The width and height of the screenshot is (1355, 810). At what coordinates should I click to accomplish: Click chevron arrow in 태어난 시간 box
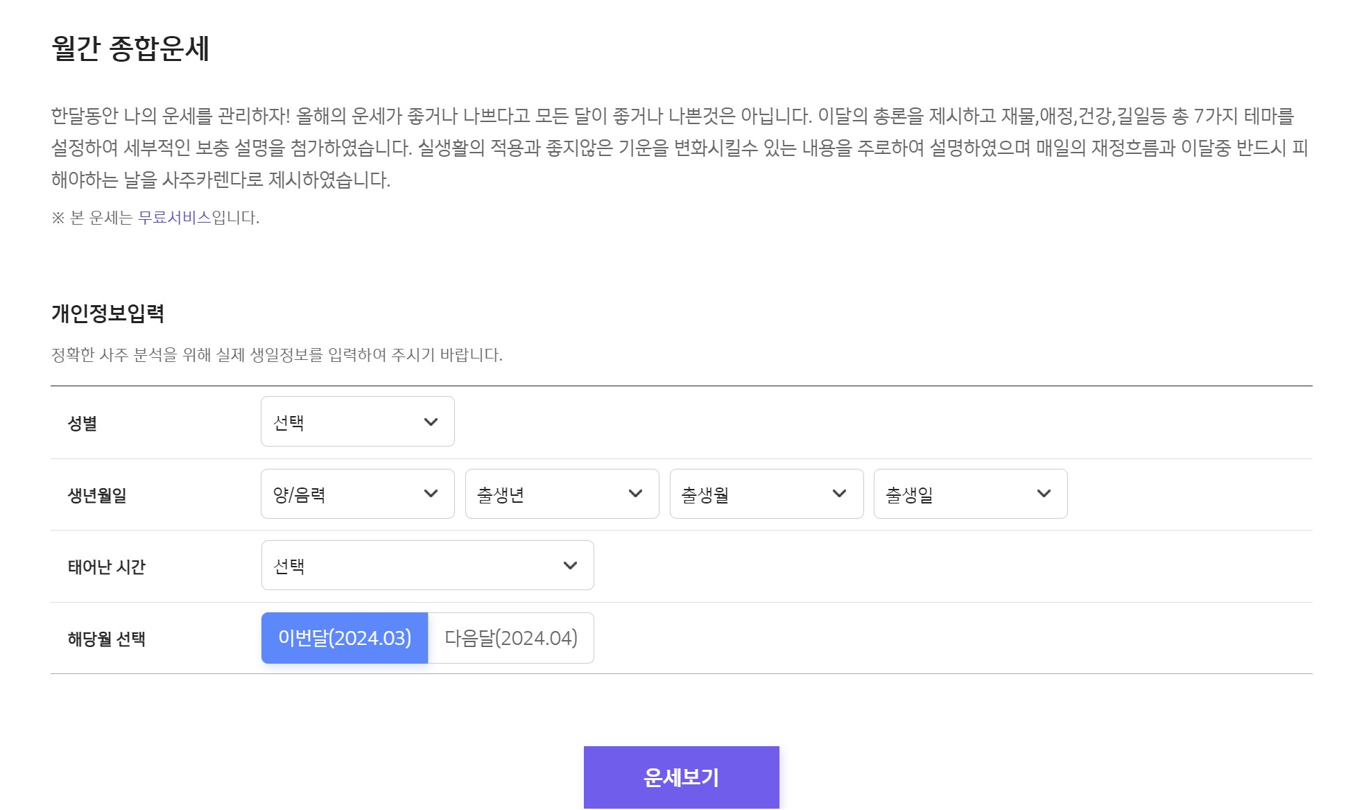570,565
